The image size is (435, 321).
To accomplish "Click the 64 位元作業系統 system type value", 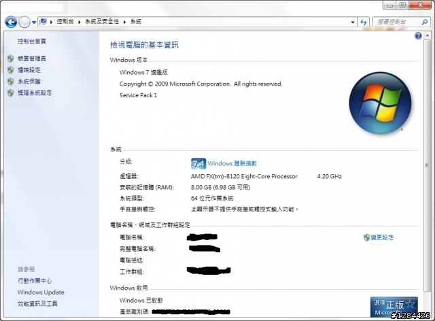I will (x=212, y=199).
